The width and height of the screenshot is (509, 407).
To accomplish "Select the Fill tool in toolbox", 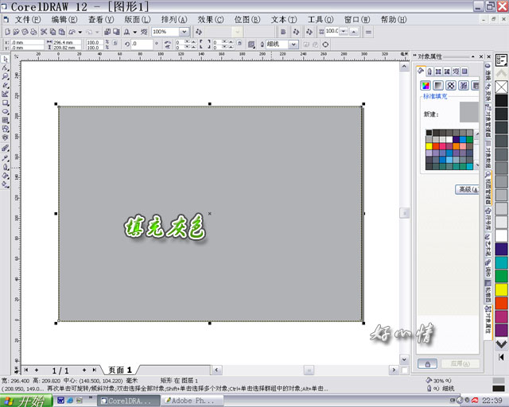I will 6,176.
